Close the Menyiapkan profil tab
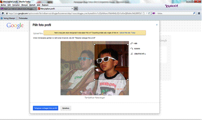202x120 pixels. pos(72,9)
